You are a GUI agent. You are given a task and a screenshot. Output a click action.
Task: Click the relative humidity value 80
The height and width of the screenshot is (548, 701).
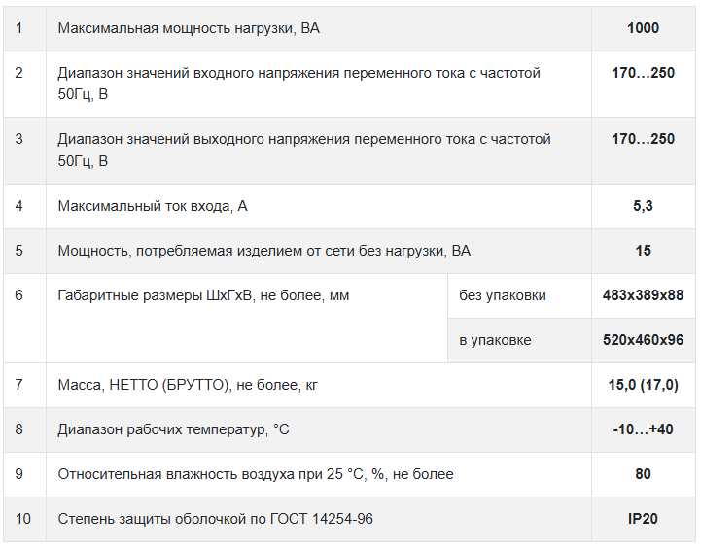643,474
